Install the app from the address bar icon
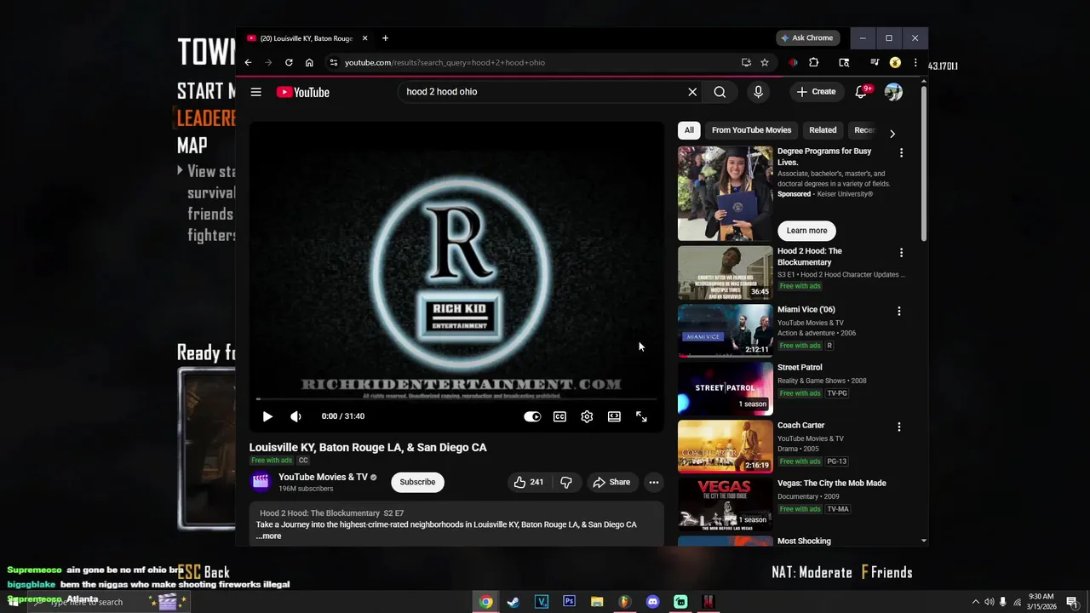Viewport: 1090px width, 613px height. 746,62
